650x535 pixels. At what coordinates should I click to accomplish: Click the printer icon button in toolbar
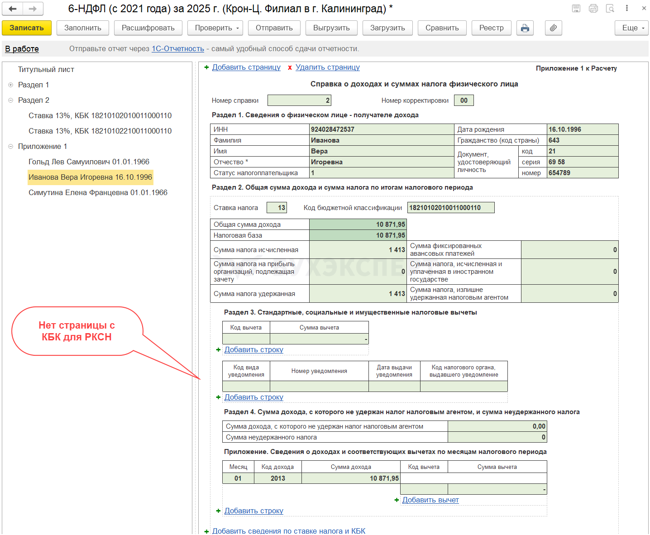tap(525, 28)
